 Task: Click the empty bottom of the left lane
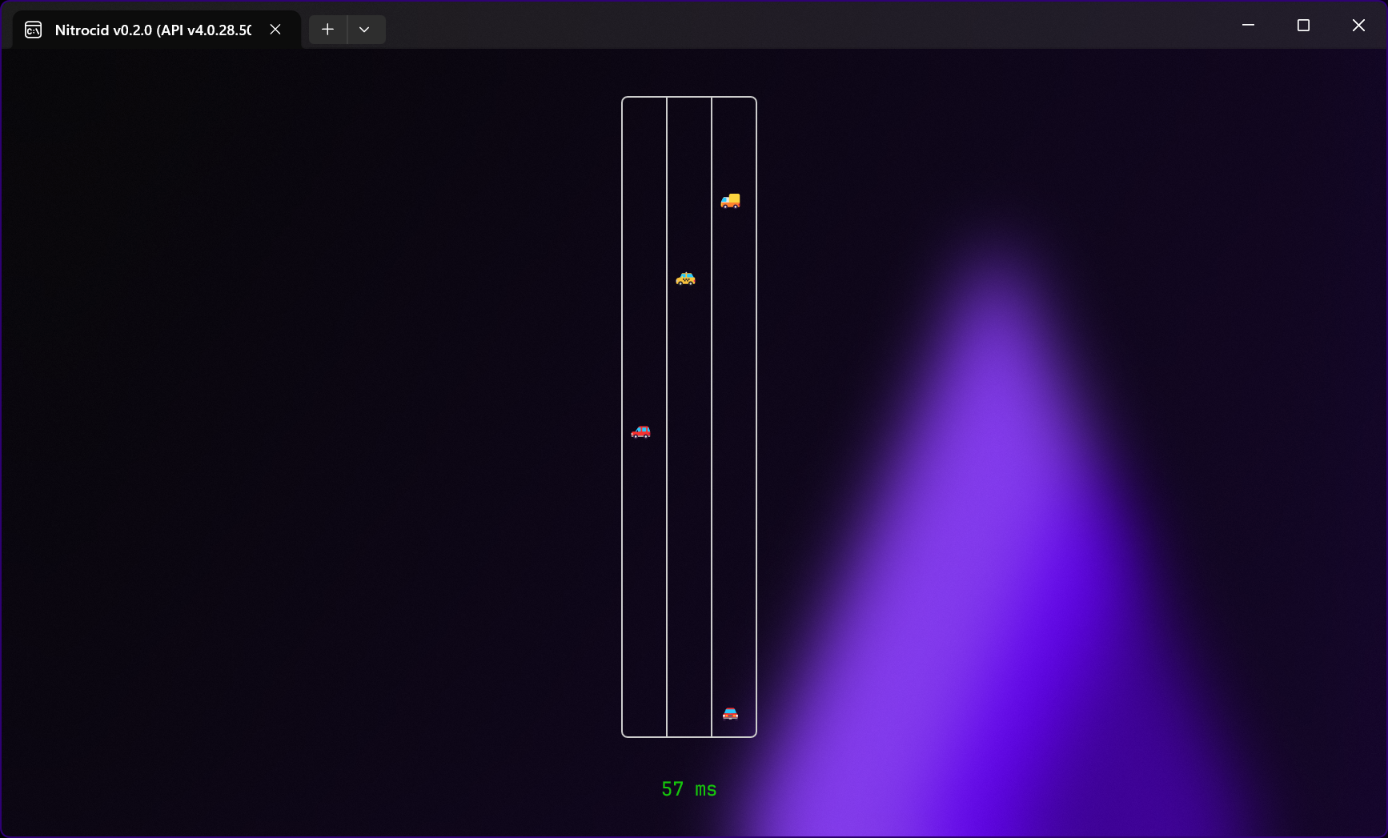644,704
